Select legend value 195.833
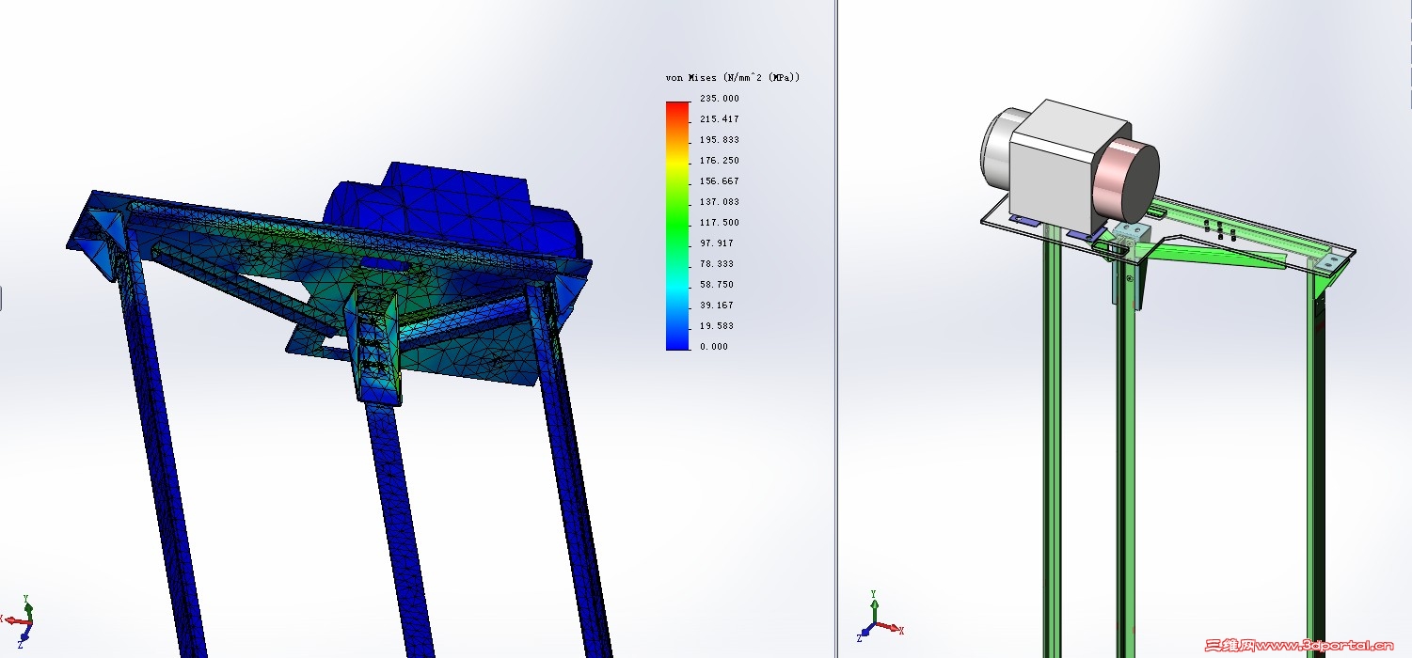The image size is (1412, 658). click(720, 139)
